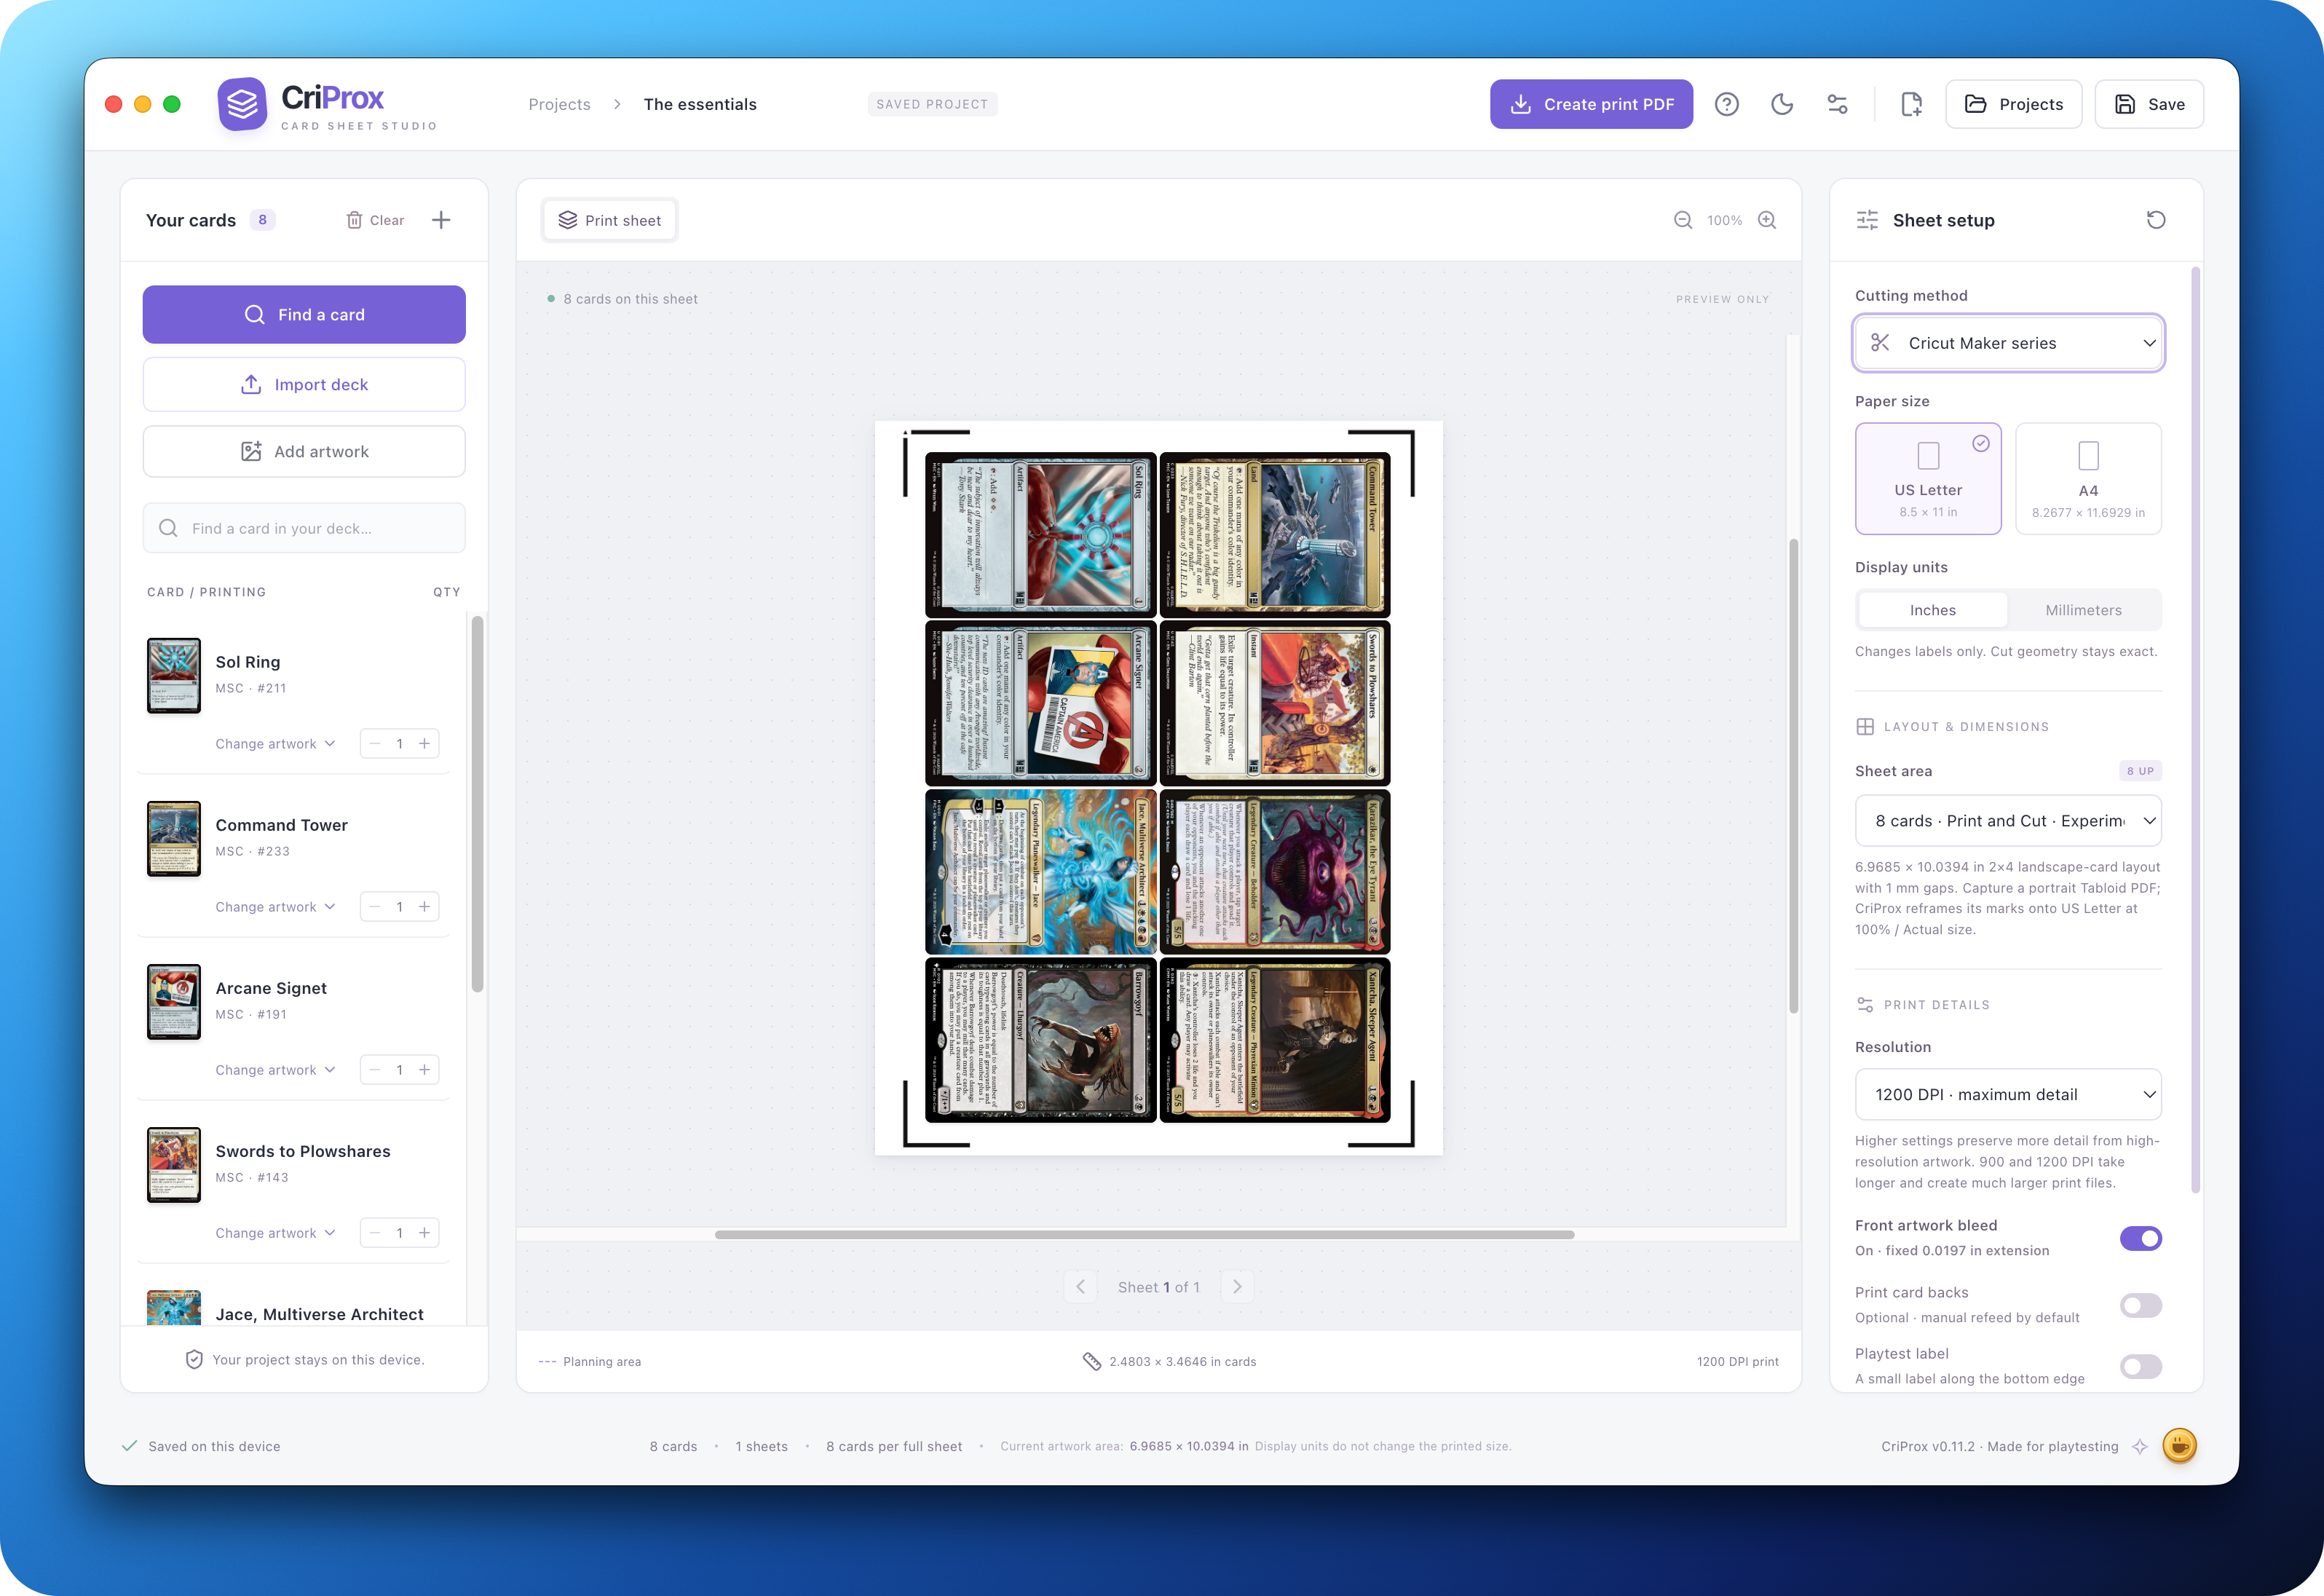
Task: Switch display units to Millimeters
Action: pos(2083,610)
